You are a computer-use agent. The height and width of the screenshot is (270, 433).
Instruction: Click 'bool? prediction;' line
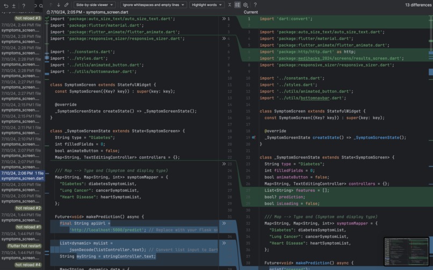coord(285,197)
